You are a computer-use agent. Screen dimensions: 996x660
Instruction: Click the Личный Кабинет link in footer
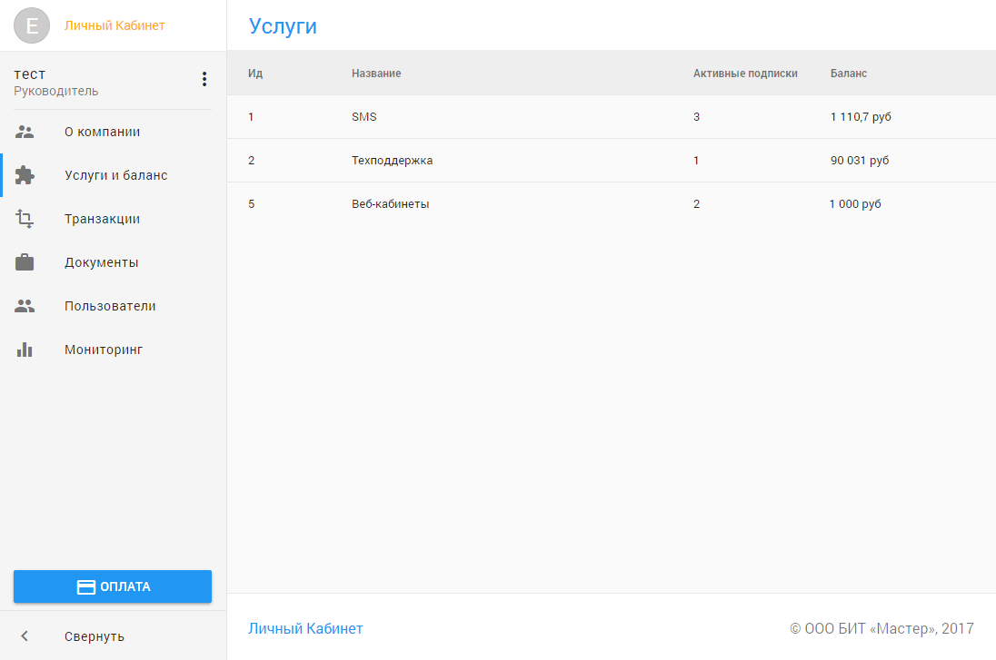[305, 628]
